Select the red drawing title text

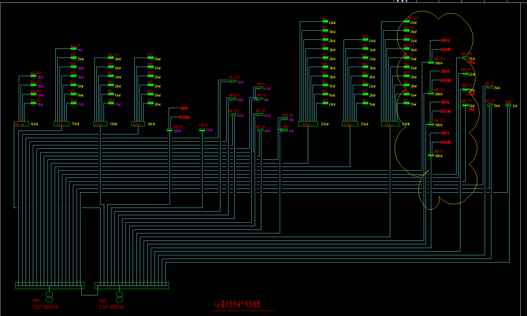237,304
